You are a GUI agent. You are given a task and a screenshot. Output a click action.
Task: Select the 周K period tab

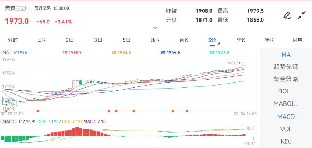(x=155, y=40)
